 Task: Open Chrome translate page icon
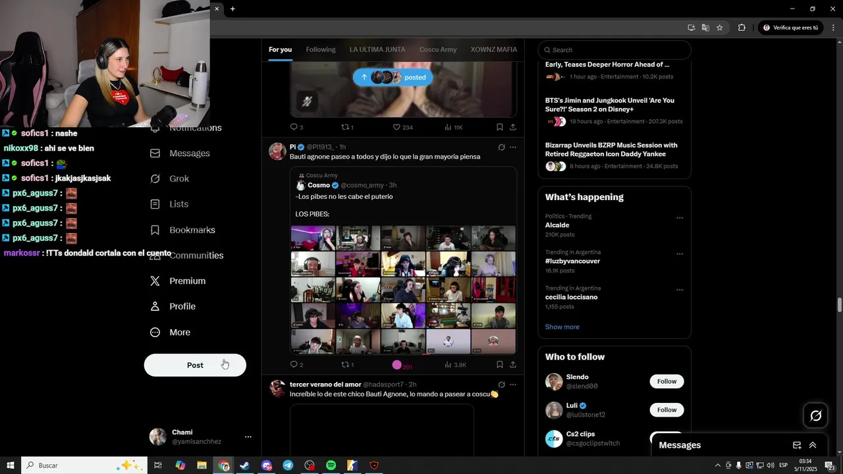(x=705, y=28)
